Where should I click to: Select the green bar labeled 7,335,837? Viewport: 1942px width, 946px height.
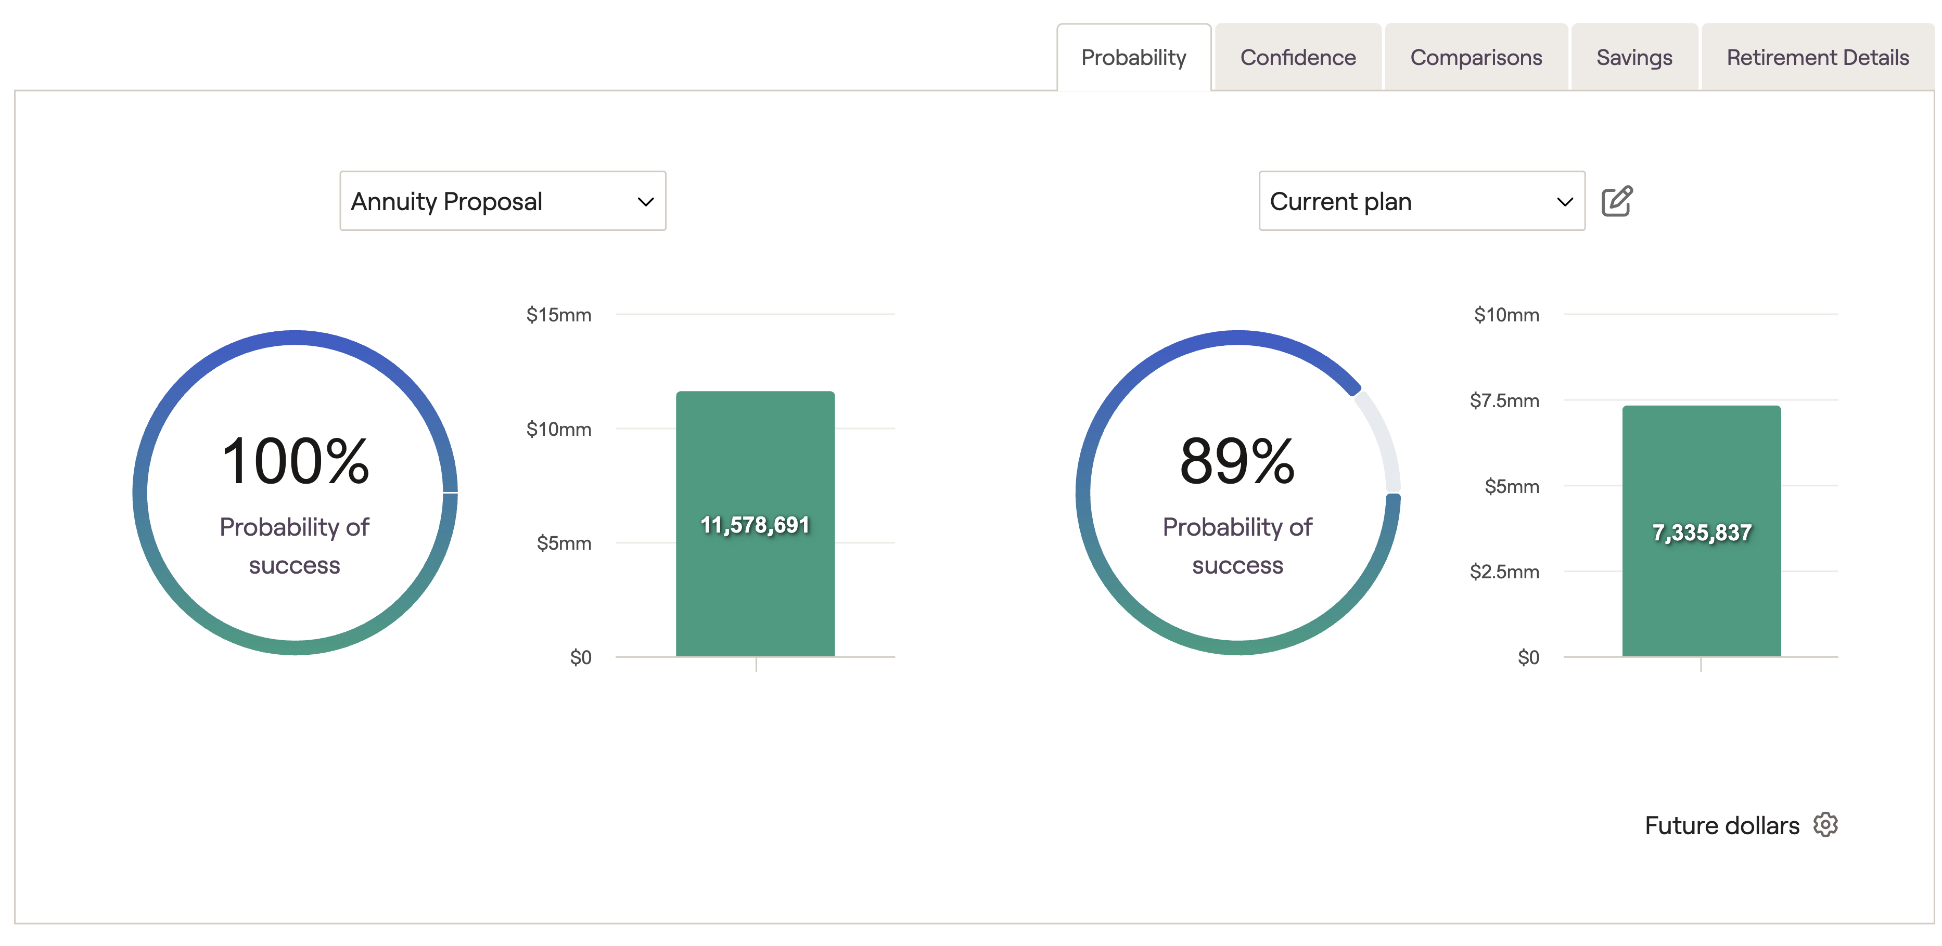[1702, 531]
